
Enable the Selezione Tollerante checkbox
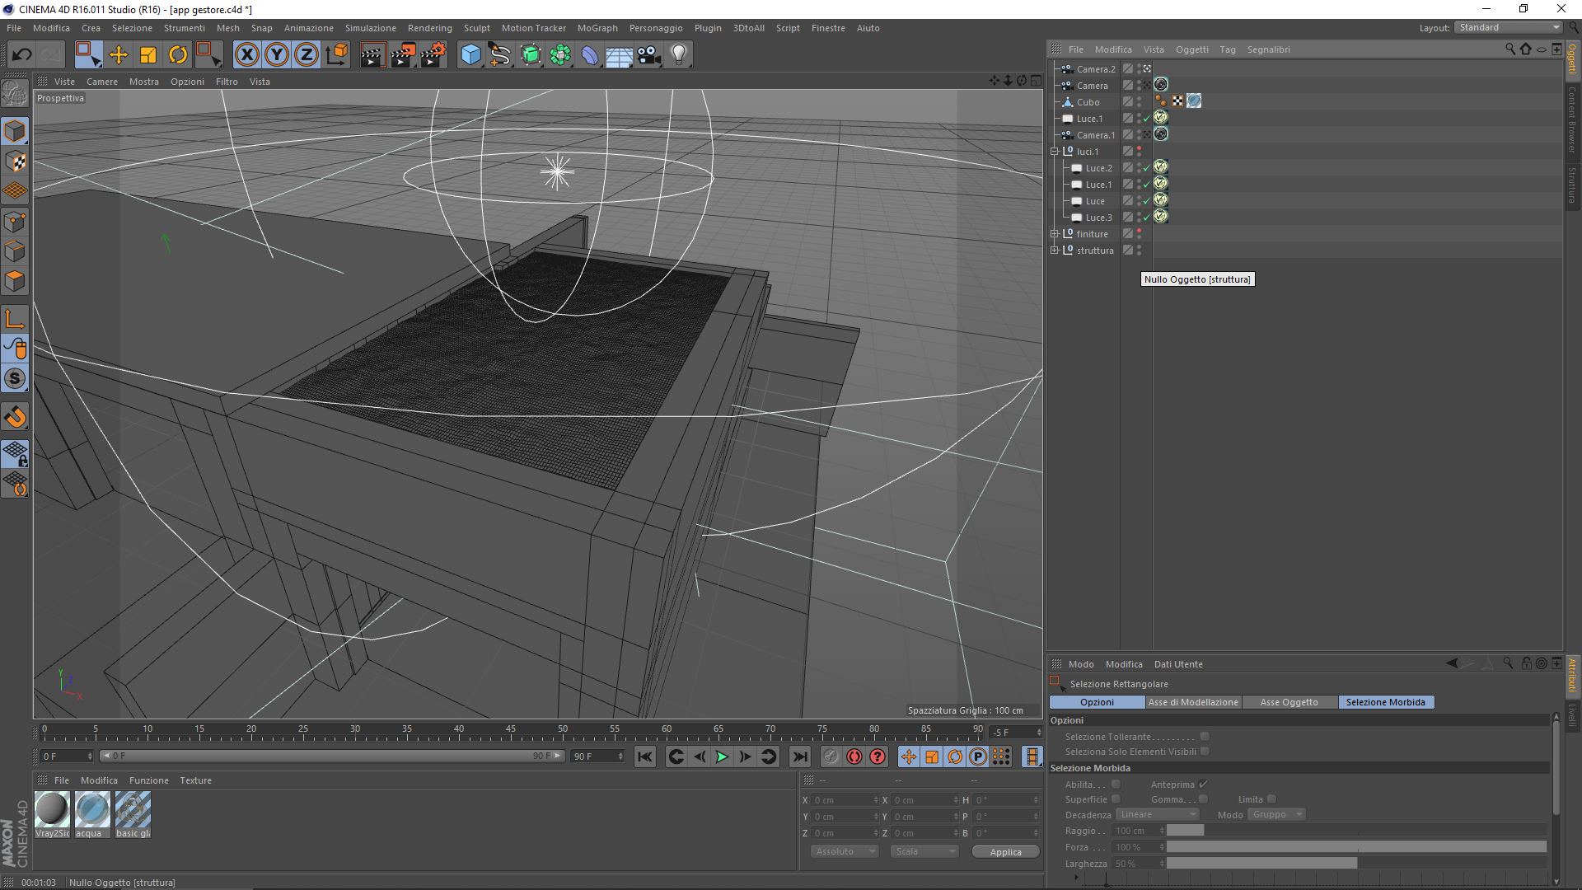(x=1205, y=737)
